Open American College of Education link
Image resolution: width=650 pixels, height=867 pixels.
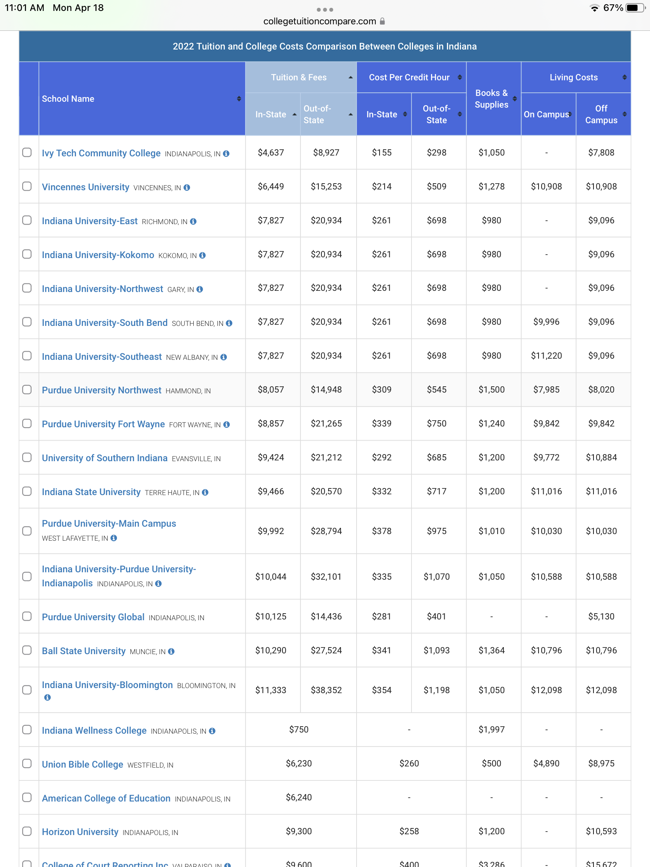106,798
